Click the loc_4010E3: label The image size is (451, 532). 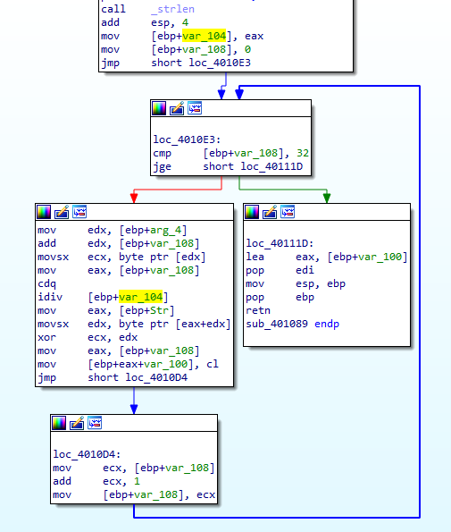click(x=187, y=139)
